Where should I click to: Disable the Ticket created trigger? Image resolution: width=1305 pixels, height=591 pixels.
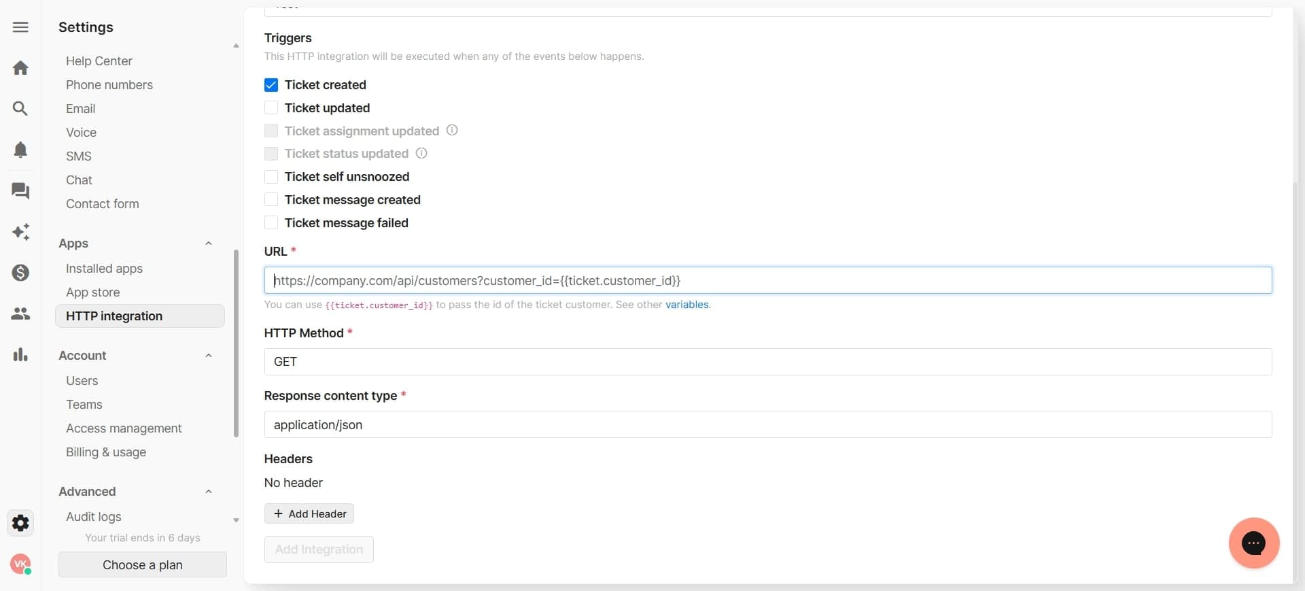coord(271,85)
